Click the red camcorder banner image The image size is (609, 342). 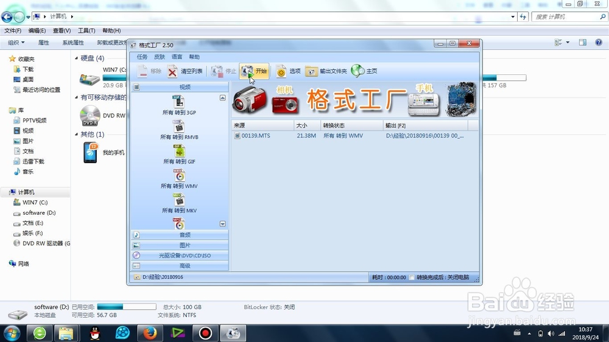click(250, 100)
